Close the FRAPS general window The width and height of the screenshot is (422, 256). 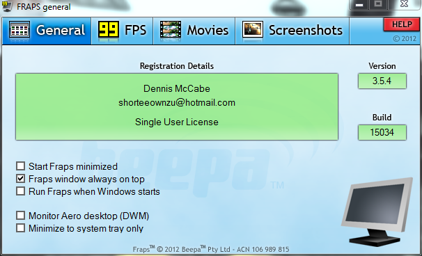click(404, 4)
